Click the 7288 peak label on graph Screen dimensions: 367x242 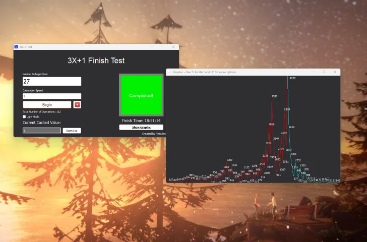(x=274, y=96)
